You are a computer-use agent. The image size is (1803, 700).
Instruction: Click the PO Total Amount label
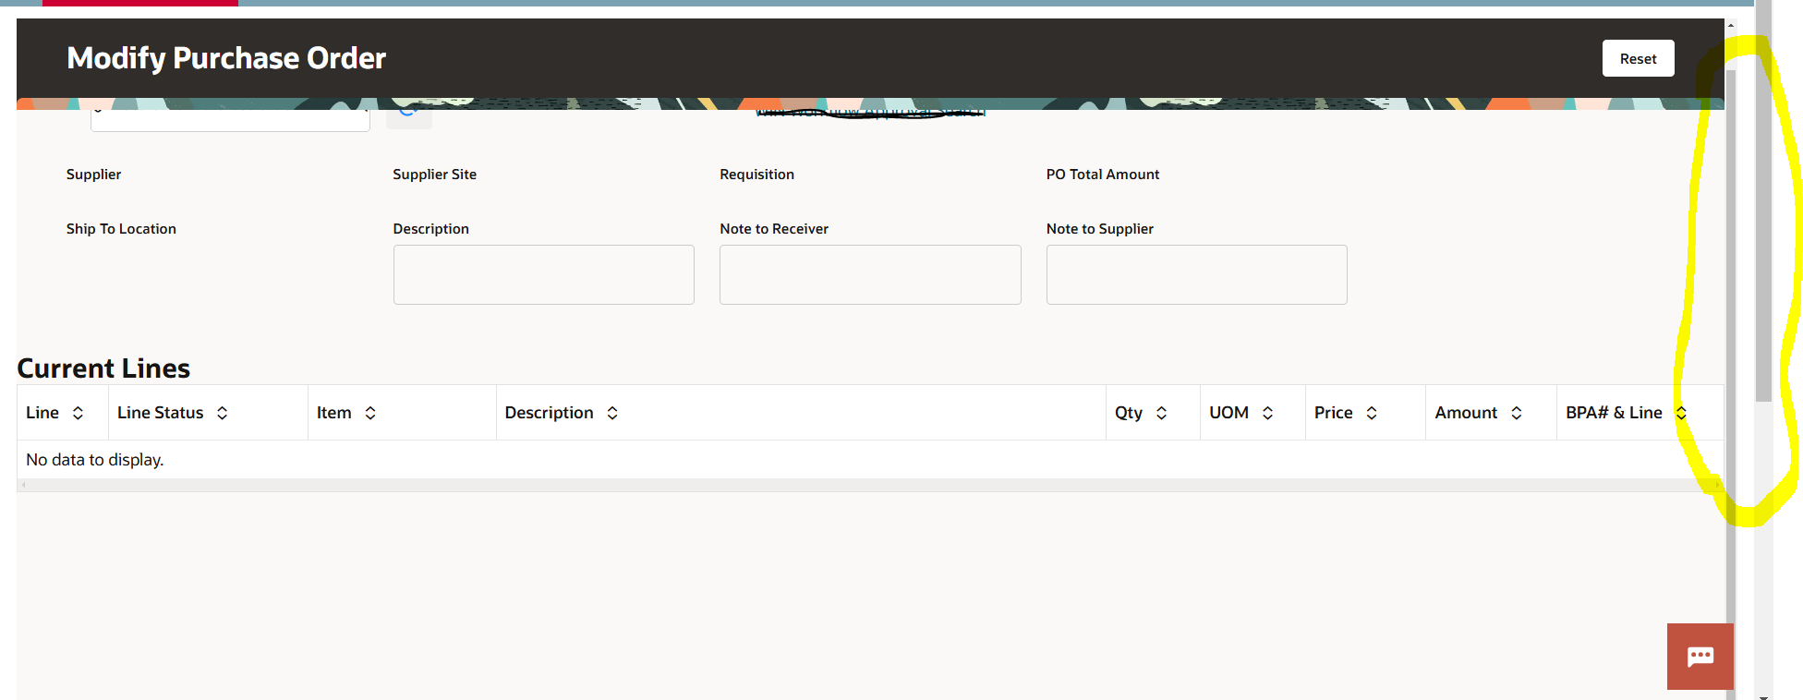(1103, 175)
